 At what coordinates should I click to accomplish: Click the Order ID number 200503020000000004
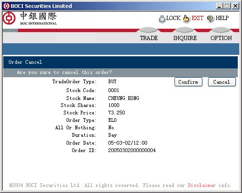(x=132, y=150)
